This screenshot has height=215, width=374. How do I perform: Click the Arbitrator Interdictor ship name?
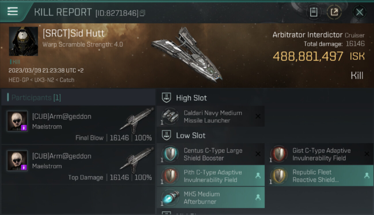coord(308,35)
